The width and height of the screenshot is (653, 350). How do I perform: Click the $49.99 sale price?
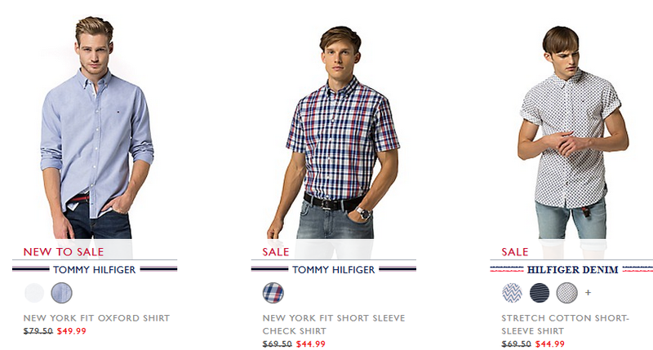72,331
